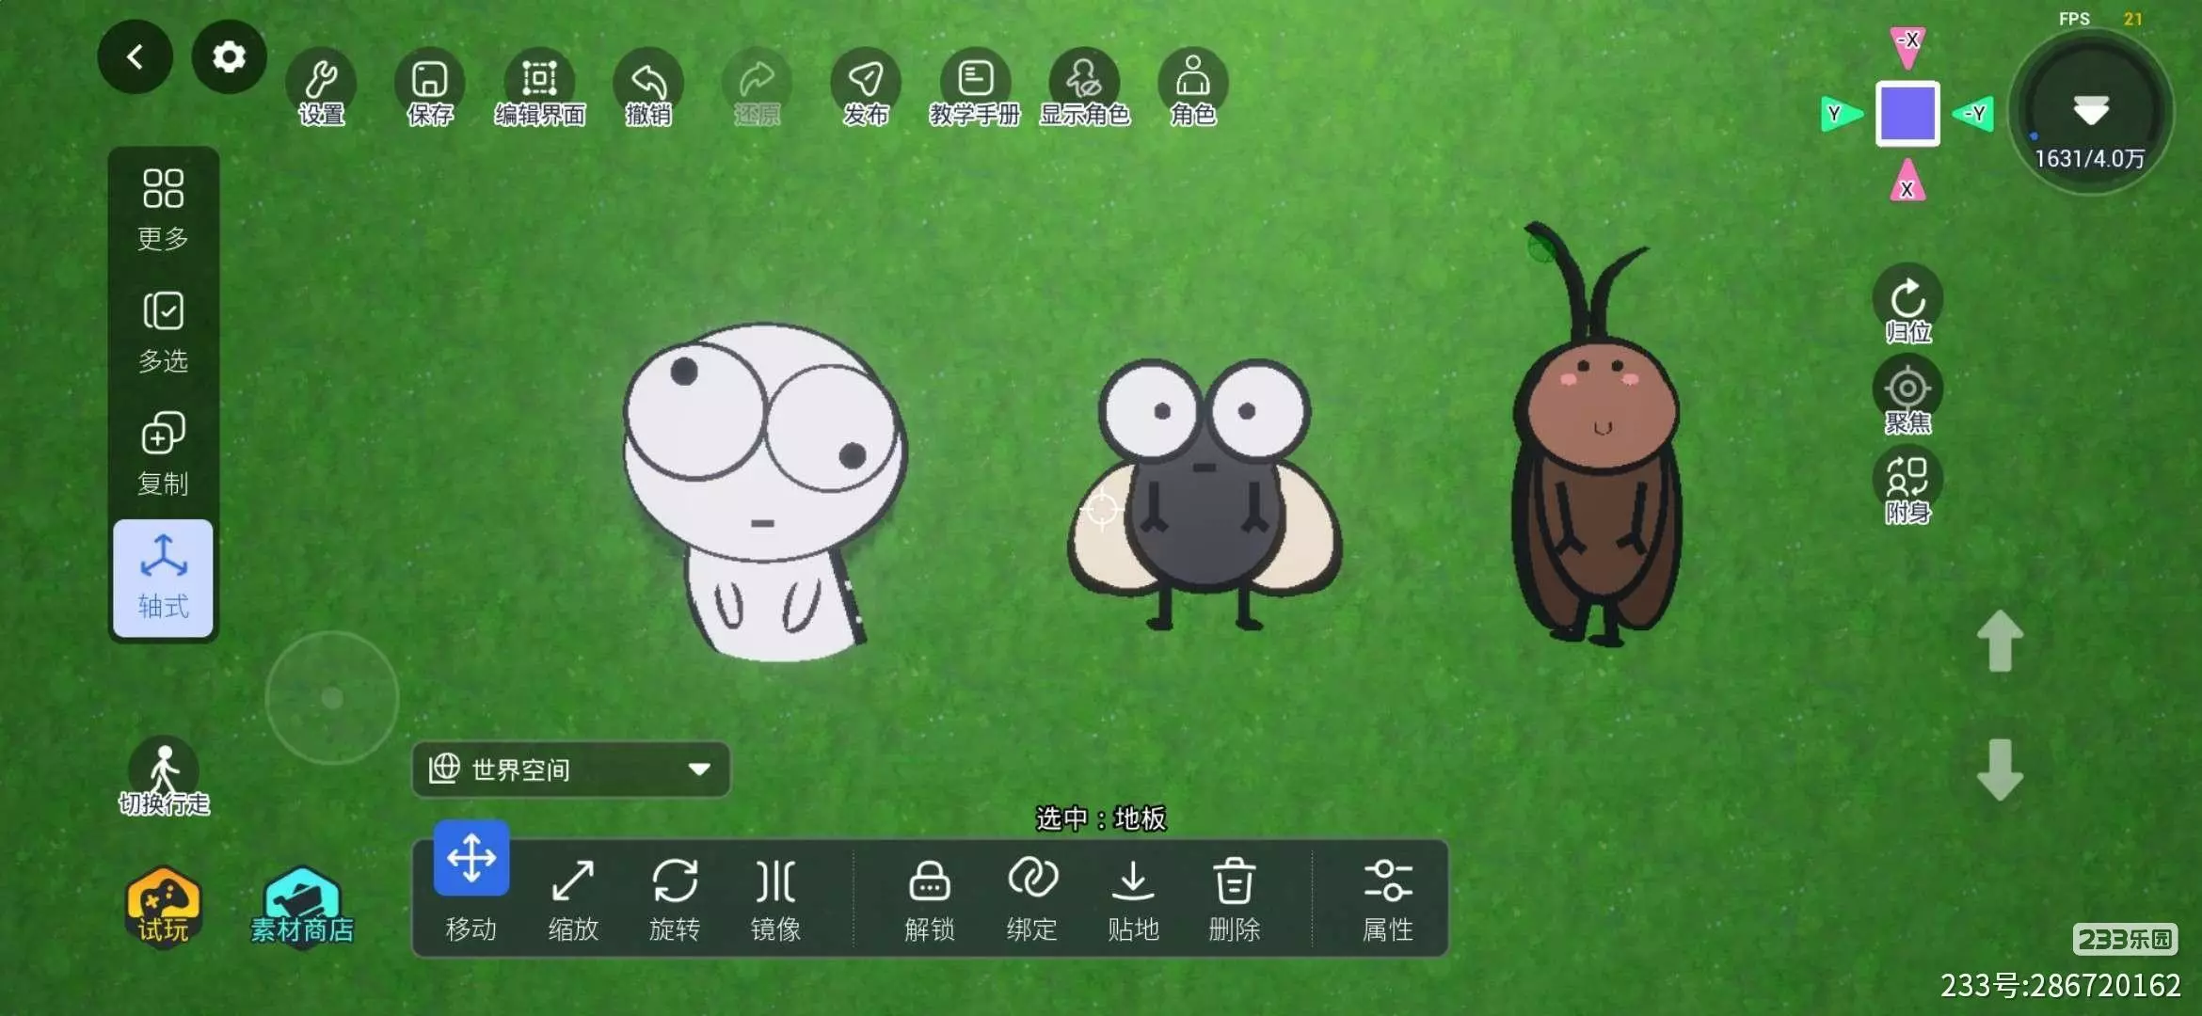This screenshot has height=1016, width=2202.
Task: Redo with the 还原 arrow
Action: [x=758, y=87]
